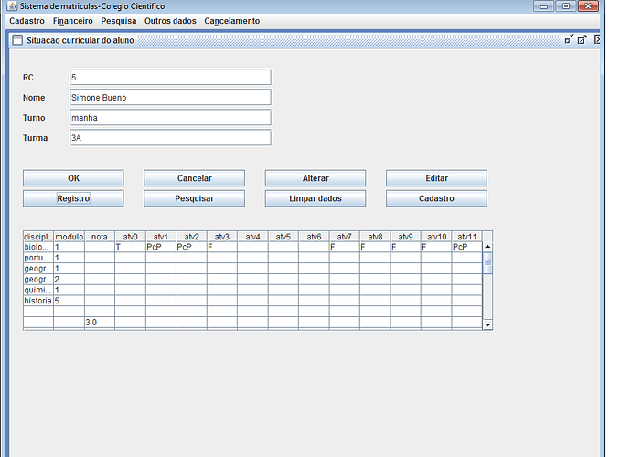631x457 pixels.
Task: Focus the Turno field showing manha
Action: 170,118
